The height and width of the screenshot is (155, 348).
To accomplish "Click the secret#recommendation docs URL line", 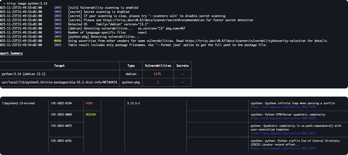I will [x=160, y=20].
